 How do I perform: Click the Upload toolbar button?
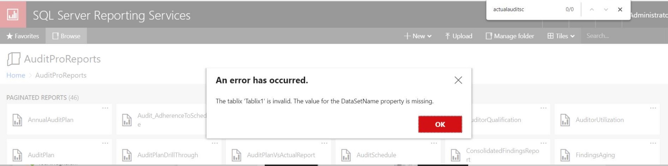(x=458, y=36)
